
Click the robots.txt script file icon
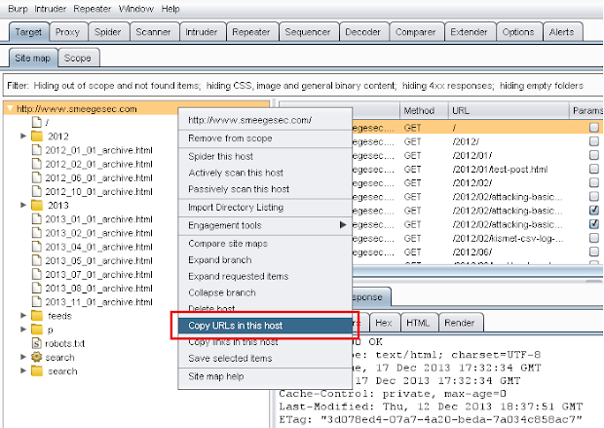(37, 343)
